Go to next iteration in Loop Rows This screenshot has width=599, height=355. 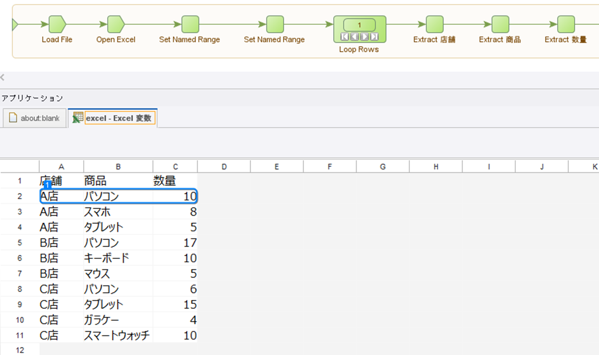coord(365,37)
